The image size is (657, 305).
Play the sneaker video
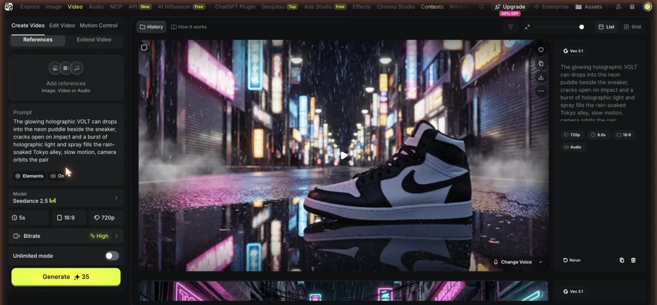[343, 156]
